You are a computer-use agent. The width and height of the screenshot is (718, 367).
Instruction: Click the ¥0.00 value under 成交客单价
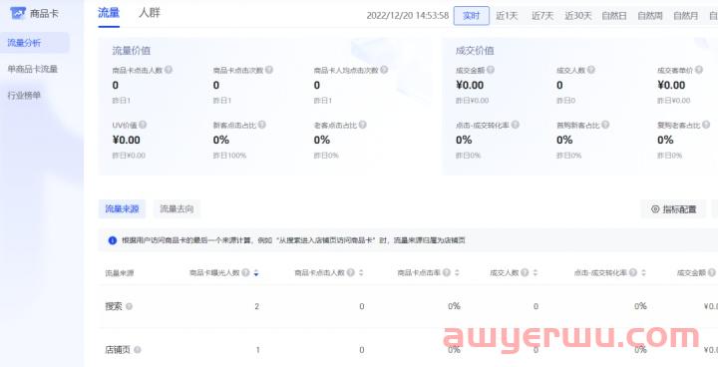click(671, 85)
